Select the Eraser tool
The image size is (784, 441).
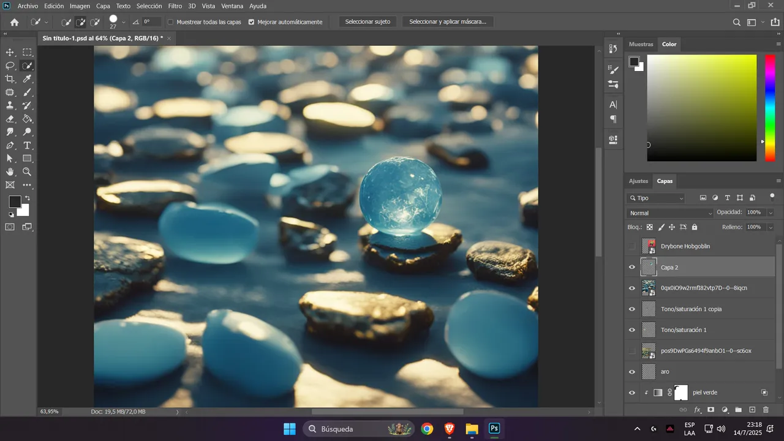point(10,119)
